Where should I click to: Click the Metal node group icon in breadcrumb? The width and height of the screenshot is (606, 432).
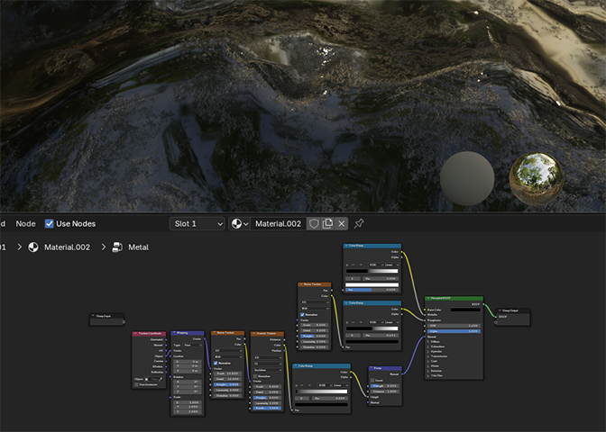tap(117, 247)
